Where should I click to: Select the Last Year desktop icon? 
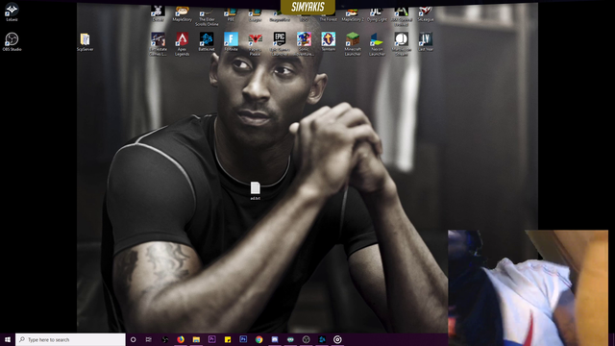coord(426,42)
